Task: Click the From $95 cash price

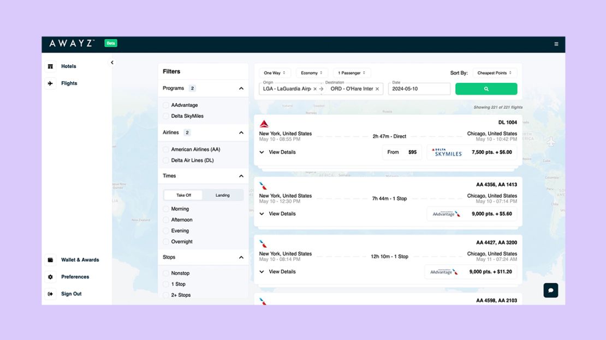Action: (x=402, y=152)
